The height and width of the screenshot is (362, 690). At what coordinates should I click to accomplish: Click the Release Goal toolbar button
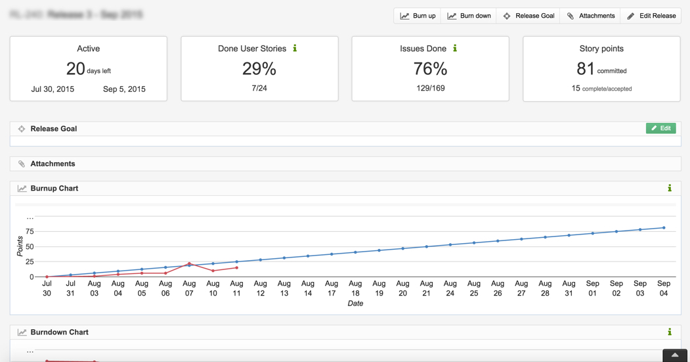(x=528, y=16)
